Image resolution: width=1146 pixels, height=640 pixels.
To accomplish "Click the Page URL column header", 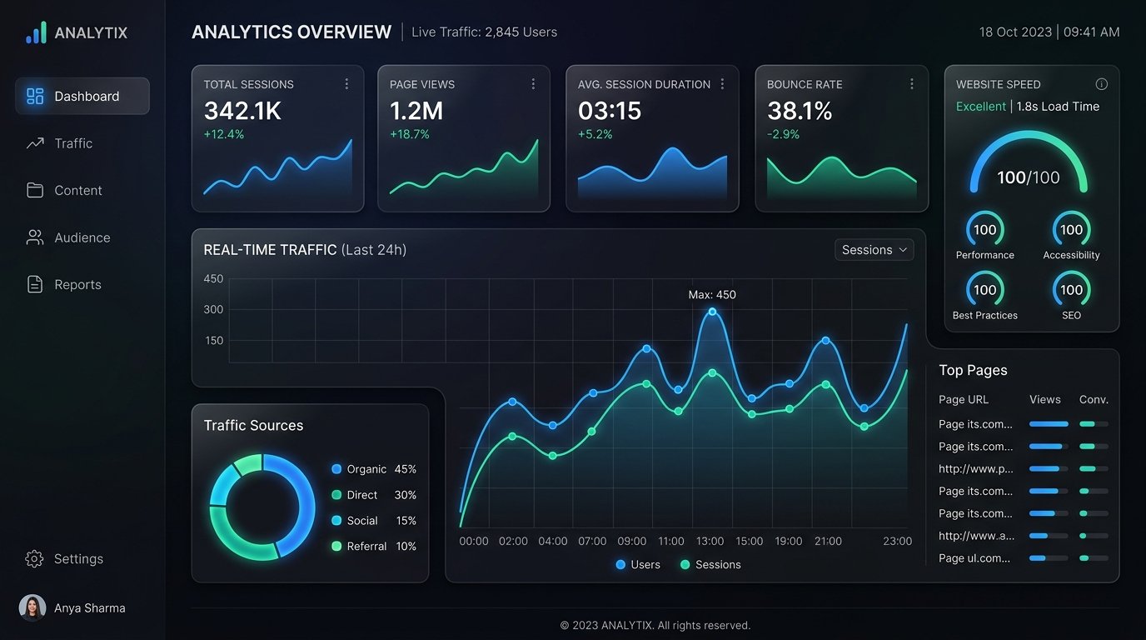I will coord(964,400).
